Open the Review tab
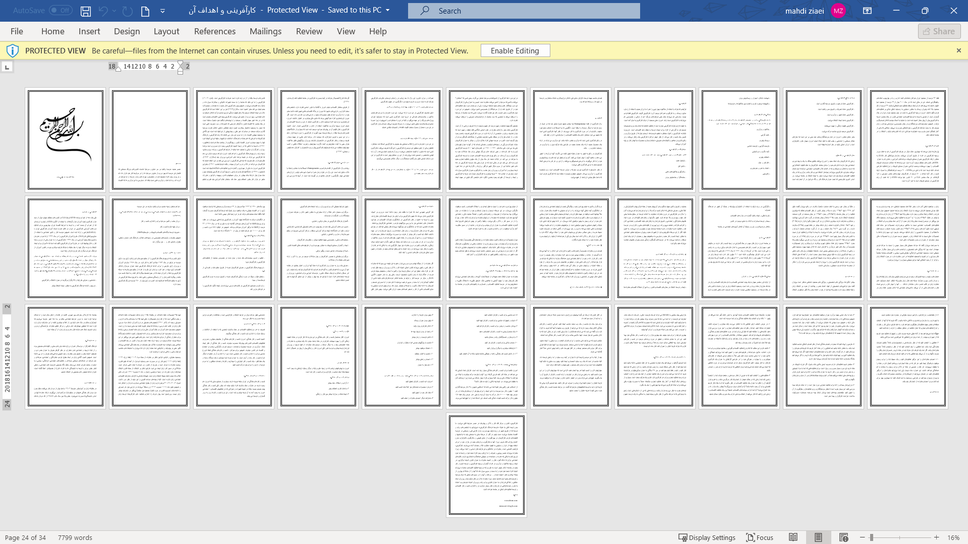 pyautogui.click(x=309, y=31)
